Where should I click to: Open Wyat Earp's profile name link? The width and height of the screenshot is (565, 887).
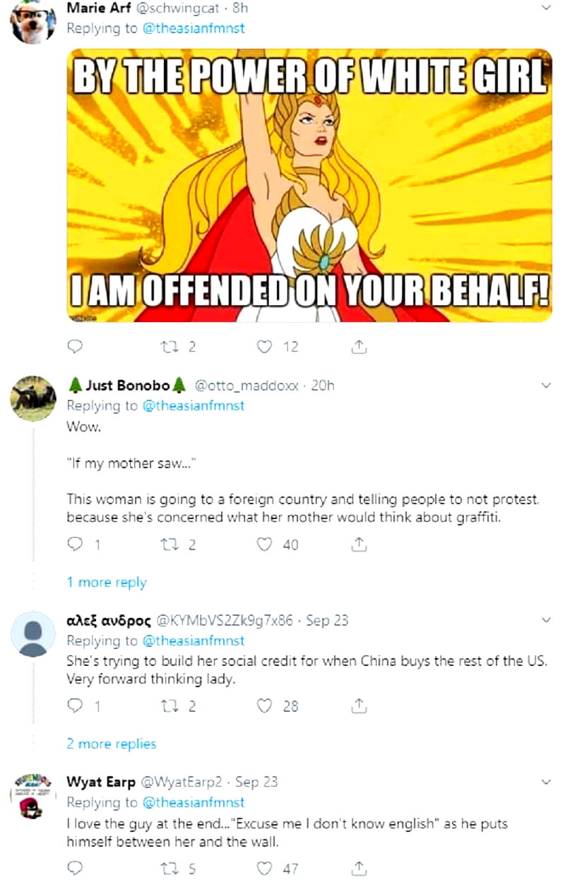tap(101, 782)
